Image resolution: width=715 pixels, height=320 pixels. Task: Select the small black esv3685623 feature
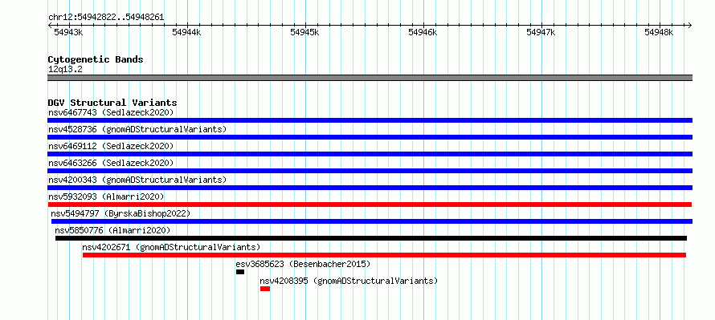(x=240, y=272)
